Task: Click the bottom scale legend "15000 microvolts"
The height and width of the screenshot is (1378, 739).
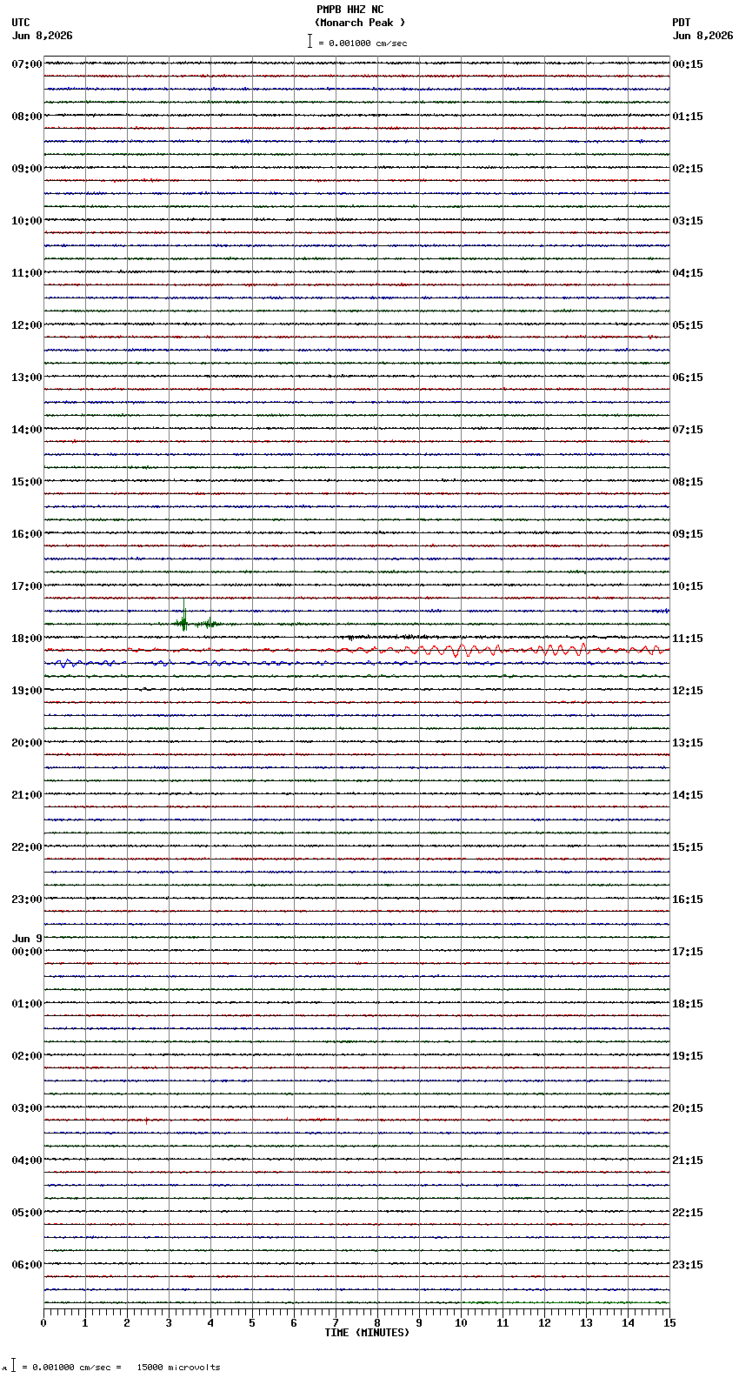Action: tap(179, 1368)
